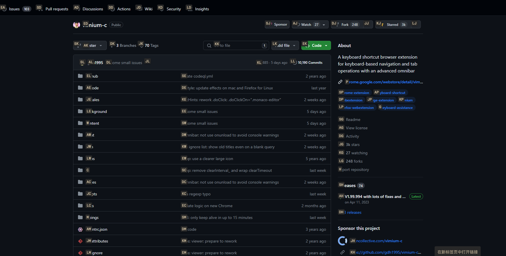Click the folder icon in the codeql.yml row

(80, 76)
